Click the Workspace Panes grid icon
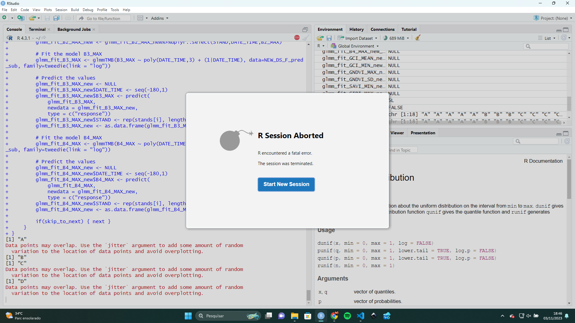This screenshot has height=323, width=575. click(140, 18)
